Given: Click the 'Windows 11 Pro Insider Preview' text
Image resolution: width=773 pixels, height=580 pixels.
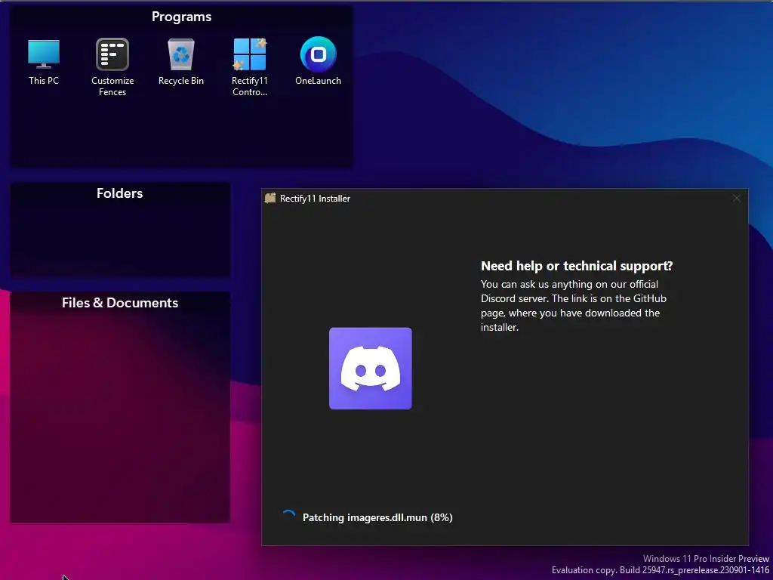Looking at the screenshot, I should [706, 559].
